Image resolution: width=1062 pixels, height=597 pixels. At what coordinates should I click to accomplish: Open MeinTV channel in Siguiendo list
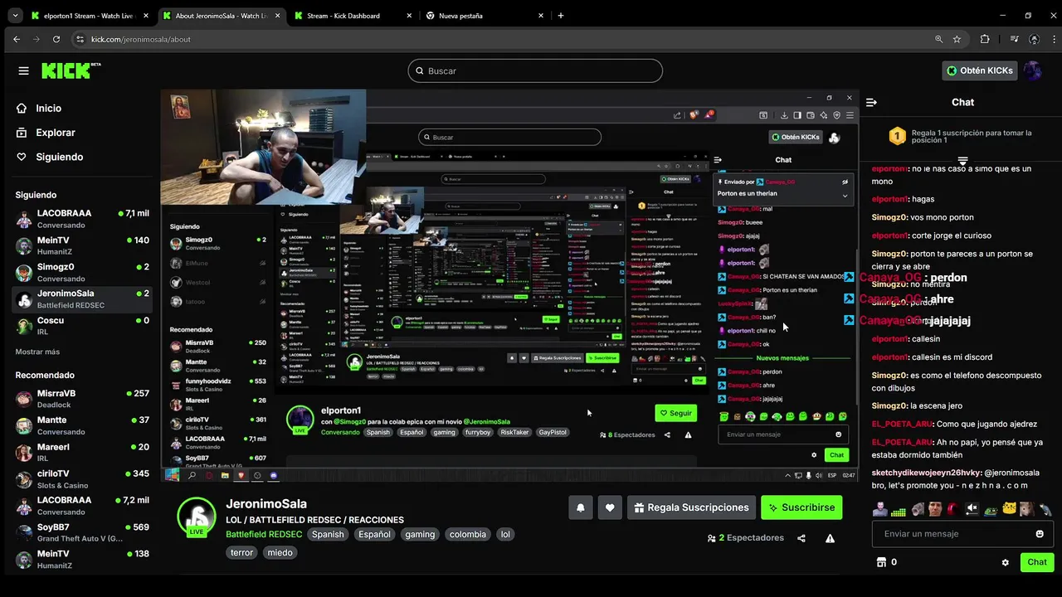(83, 245)
